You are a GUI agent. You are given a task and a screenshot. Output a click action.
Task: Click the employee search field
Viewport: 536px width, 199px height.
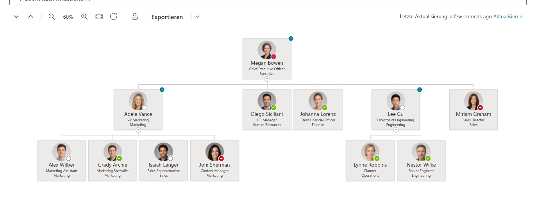[x=268, y=1]
